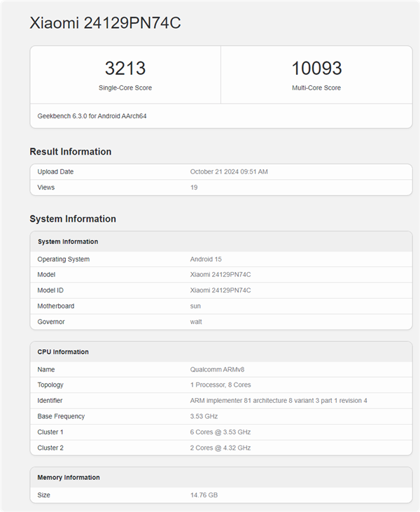The width and height of the screenshot is (420, 512).
Task: Select the Upload Date row value
Action: click(229, 172)
